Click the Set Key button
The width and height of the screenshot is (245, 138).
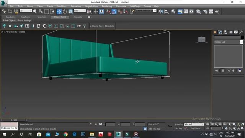point(179,128)
